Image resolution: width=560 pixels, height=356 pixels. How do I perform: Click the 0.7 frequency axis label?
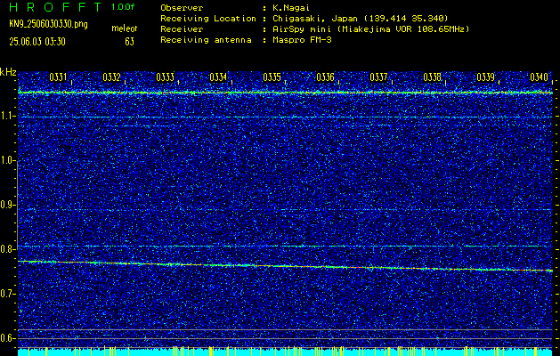8,294
